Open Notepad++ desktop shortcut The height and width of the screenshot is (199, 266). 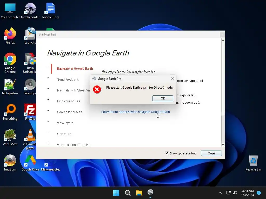(10, 87)
